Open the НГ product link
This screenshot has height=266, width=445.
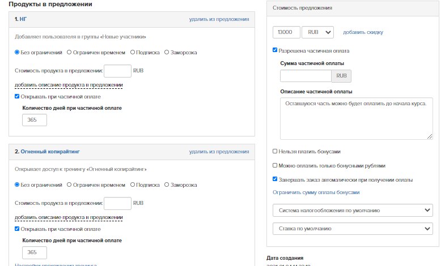pos(23,19)
